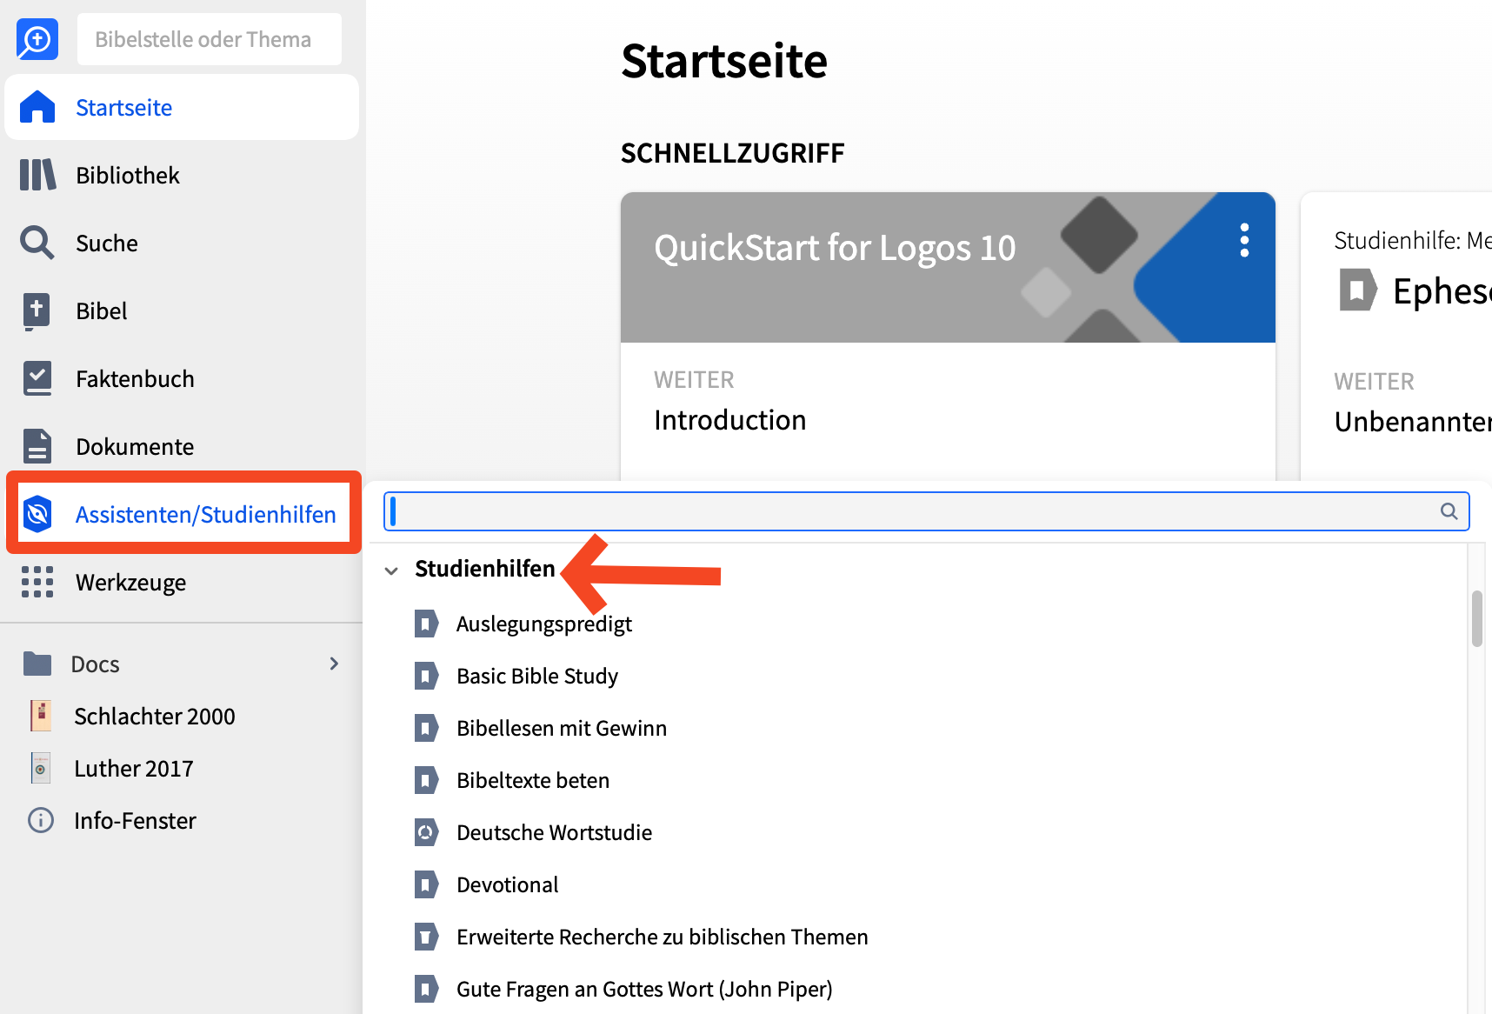Open Bibellesen mit Gewinn

click(x=562, y=729)
